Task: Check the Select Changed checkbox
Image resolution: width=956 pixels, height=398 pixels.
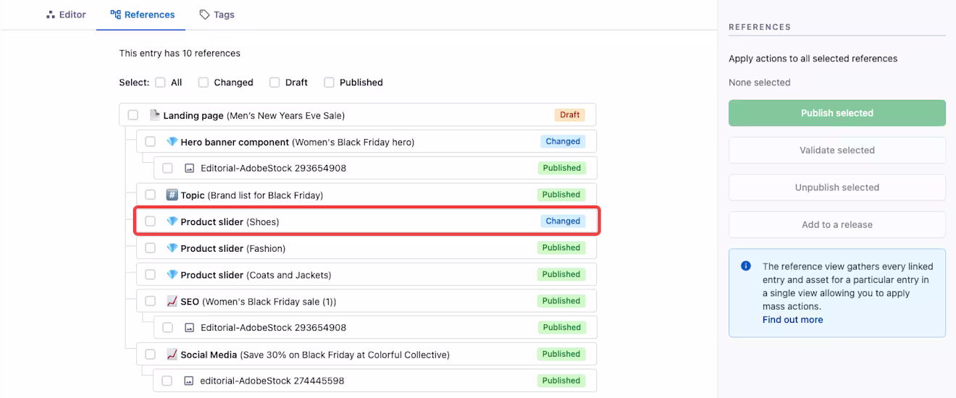Action: pos(204,82)
